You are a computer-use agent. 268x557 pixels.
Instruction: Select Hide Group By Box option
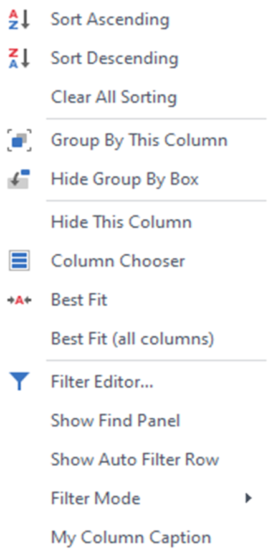pyautogui.click(x=125, y=179)
